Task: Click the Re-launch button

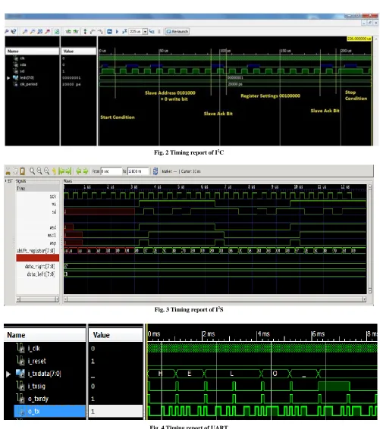Action: coord(177,32)
